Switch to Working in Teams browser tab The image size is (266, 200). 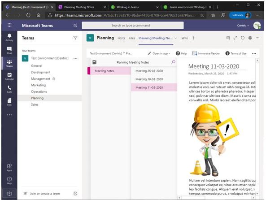pos(127,7)
